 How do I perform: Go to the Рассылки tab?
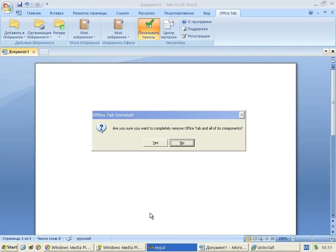click(x=146, y=13)
